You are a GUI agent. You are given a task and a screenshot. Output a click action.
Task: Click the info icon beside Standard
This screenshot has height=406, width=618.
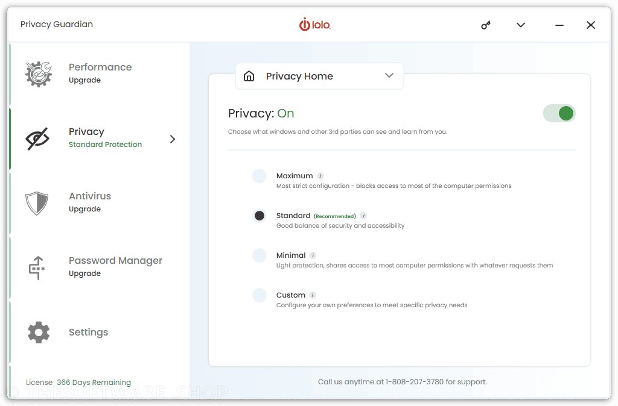[x=363, y=216]
